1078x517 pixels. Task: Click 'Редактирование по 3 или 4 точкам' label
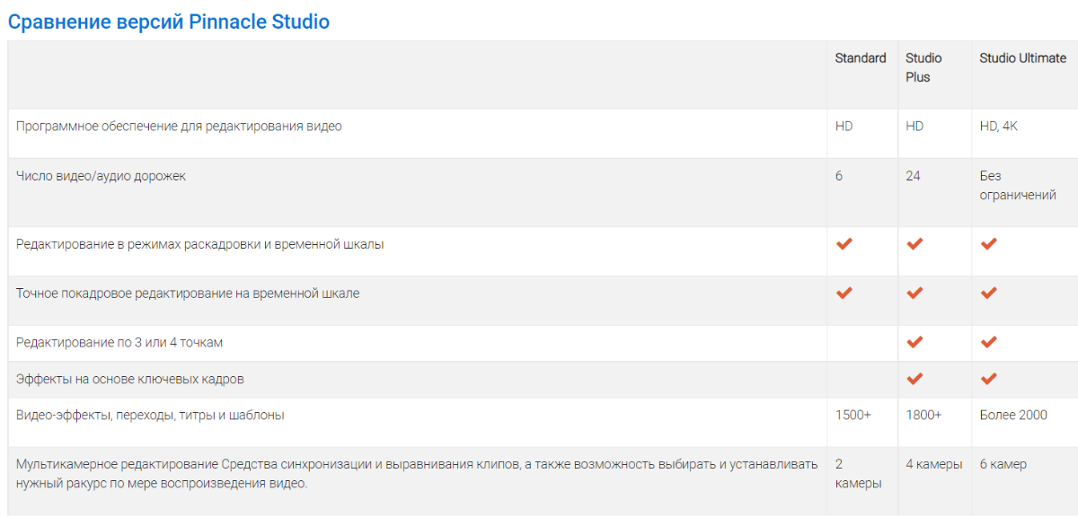click(x=119, y=343)
